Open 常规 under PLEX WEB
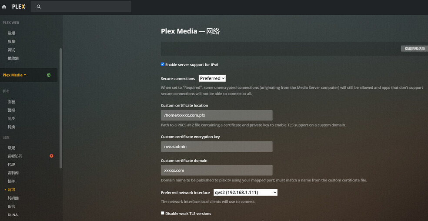 pyautogui.click(x=11, y=33)
